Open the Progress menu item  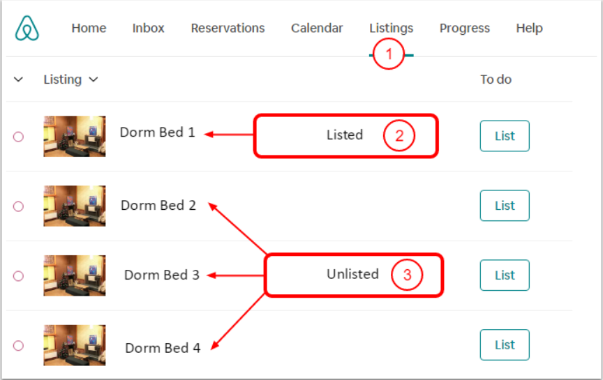coord(464,29)
